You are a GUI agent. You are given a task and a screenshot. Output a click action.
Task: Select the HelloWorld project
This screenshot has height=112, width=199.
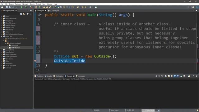tap(9, 30)
